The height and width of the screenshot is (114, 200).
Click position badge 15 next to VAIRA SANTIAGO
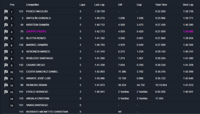12,105
